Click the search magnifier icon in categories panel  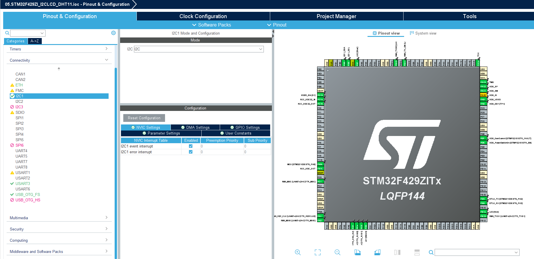click(7, 33)
